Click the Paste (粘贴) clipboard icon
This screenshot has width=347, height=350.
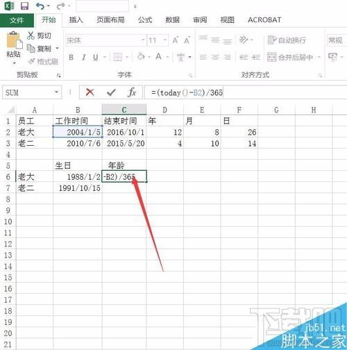coord(15,40)
